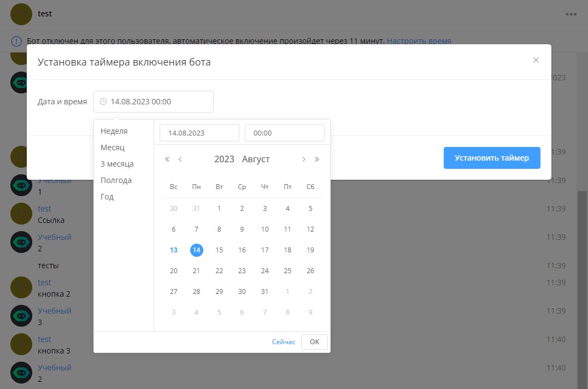Go to previous year using double-left arrow

click(x=167, y=160)
